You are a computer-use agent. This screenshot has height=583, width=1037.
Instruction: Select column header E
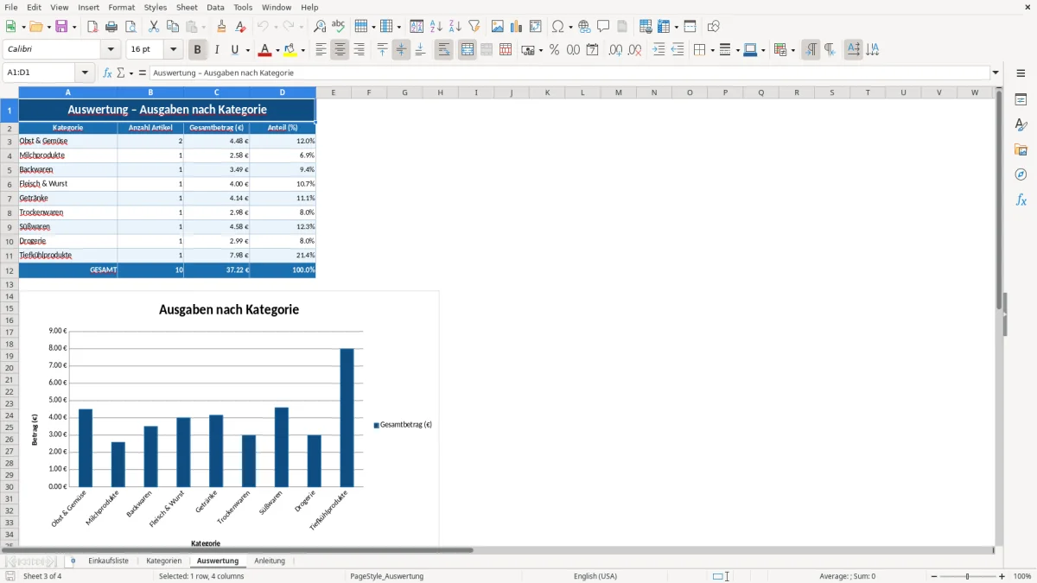click(x=333, y=92)
